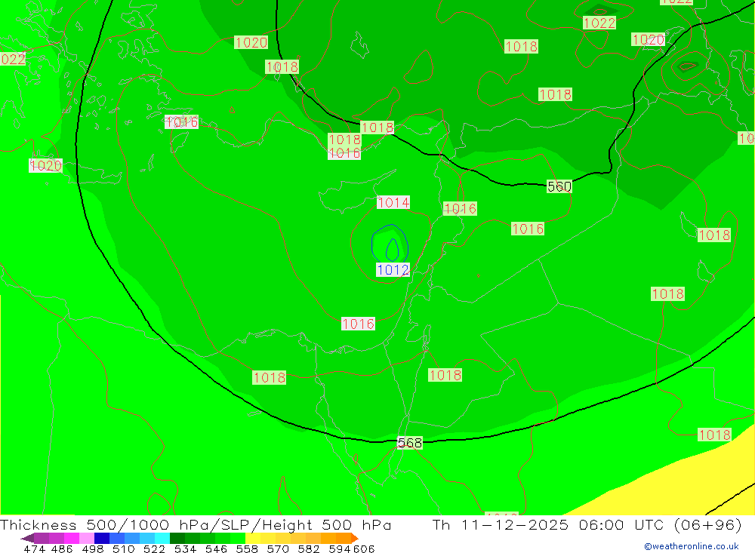This screenshot has width=755, height=553.
Task: Click the forecast date 'Th 11-12-2025 06:00 UTC (06+96)'
Action: click(x=587, y=524)
